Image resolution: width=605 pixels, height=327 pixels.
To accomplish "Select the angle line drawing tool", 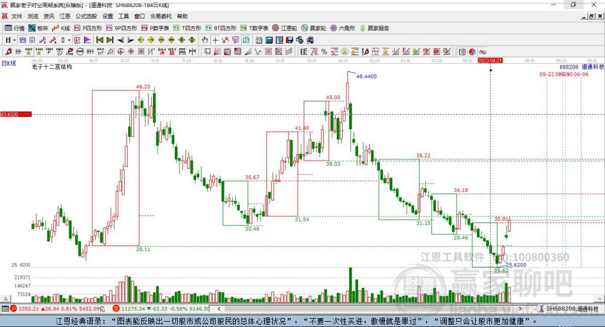I will (x=248, y=52).
